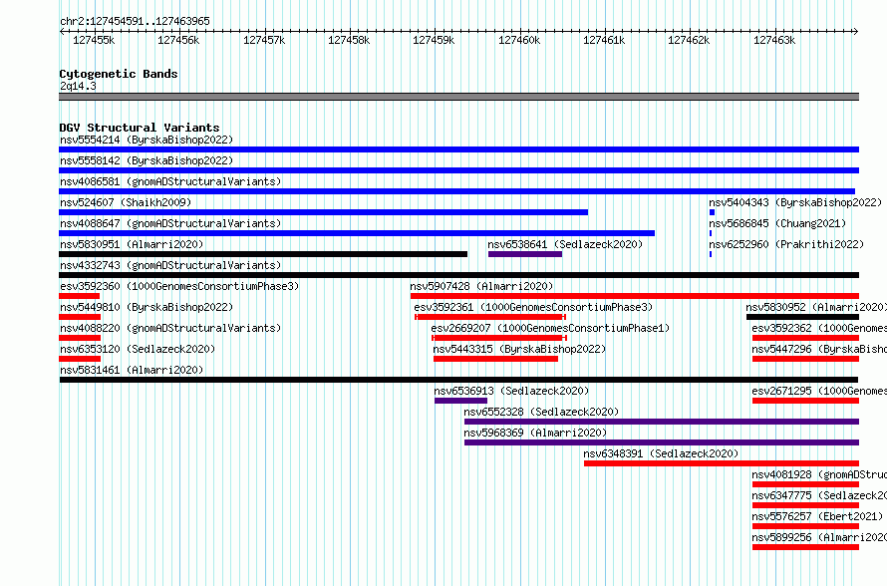Select nsv6552328 (Sedlazeck2020) label
Viewport: 887px width, 586px height.
[541, 412]
